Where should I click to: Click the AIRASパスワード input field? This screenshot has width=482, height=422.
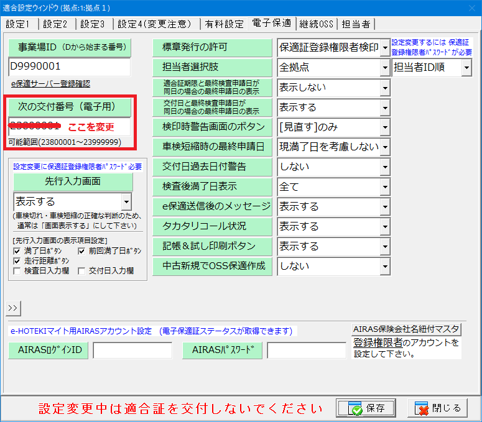pyautogui.click(x=306, y=351)
